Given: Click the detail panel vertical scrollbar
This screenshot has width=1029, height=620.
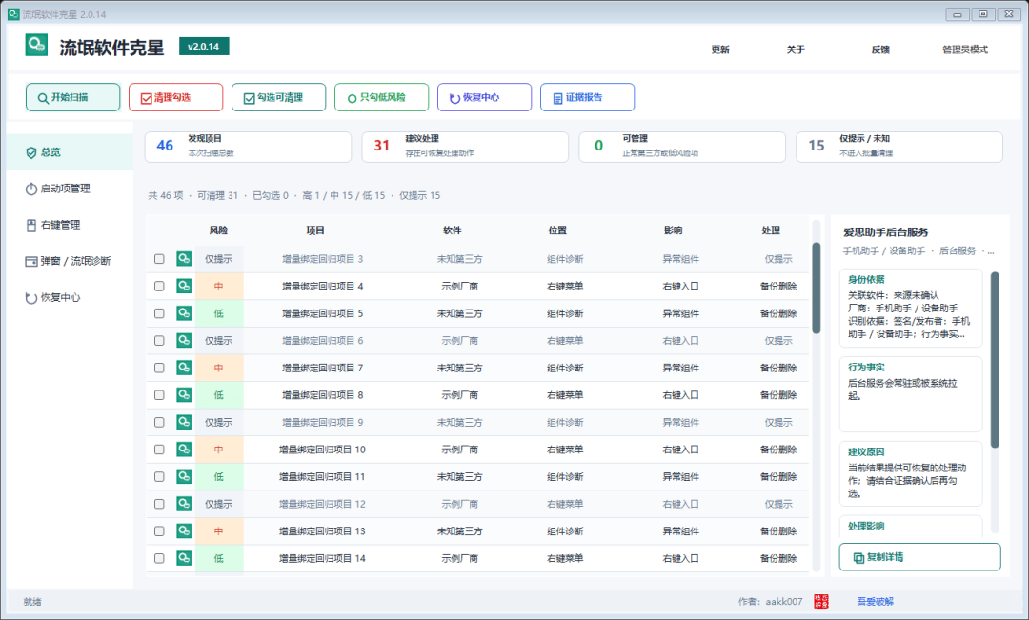Looking at the screenshot, I should click(x=995, y=360).
